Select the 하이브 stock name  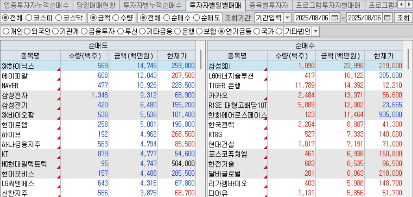(x=11, y=134)
